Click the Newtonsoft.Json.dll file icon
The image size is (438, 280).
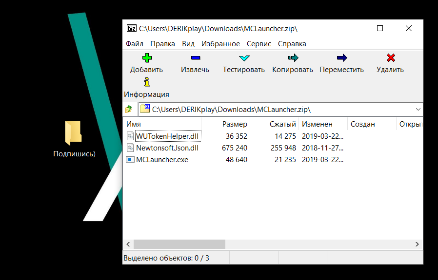[x=130, y=148]
